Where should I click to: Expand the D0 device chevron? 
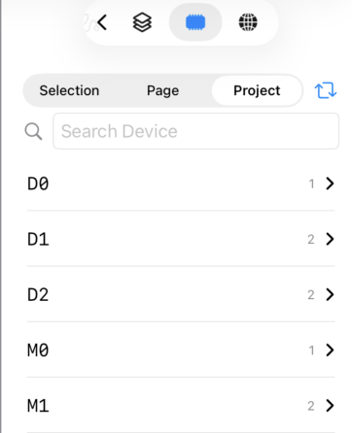pos(330,183)
